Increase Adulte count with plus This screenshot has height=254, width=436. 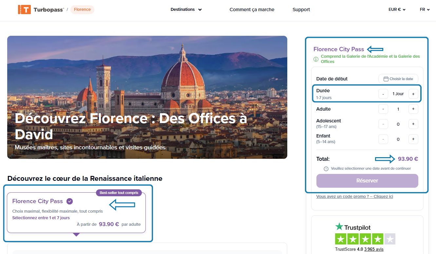413,109
